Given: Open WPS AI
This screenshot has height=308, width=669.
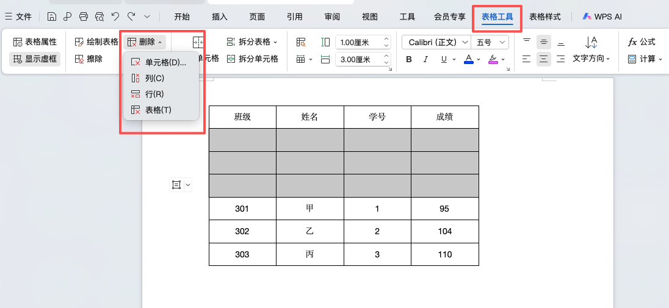Looking at the screenshot, I should (x=602, y=16).
